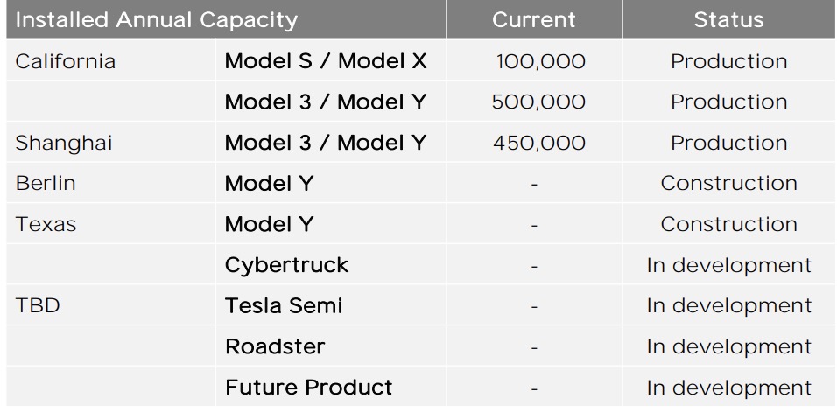Click the 100,000 capacity value
The width and height of the screenshot is (837, 413).
tap(540, 61)
